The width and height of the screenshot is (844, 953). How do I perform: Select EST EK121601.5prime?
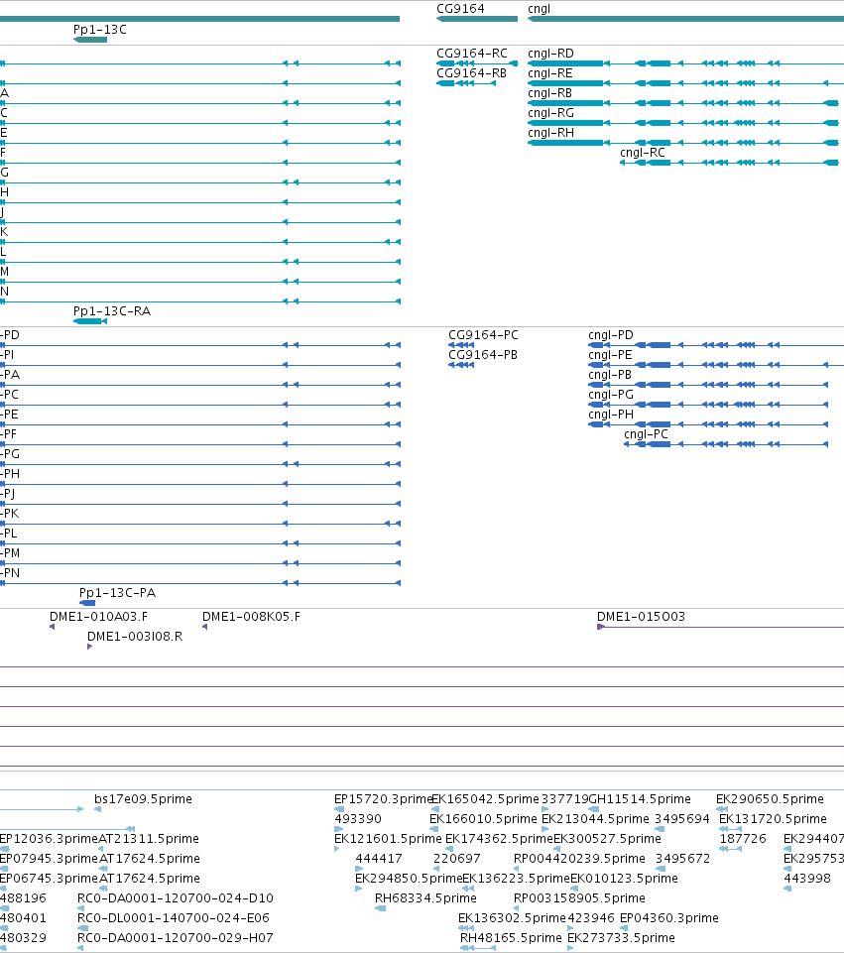tap(388, 838)
